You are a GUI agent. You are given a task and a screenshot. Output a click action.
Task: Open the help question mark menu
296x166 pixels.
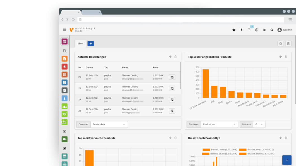(x=257, y=30)
